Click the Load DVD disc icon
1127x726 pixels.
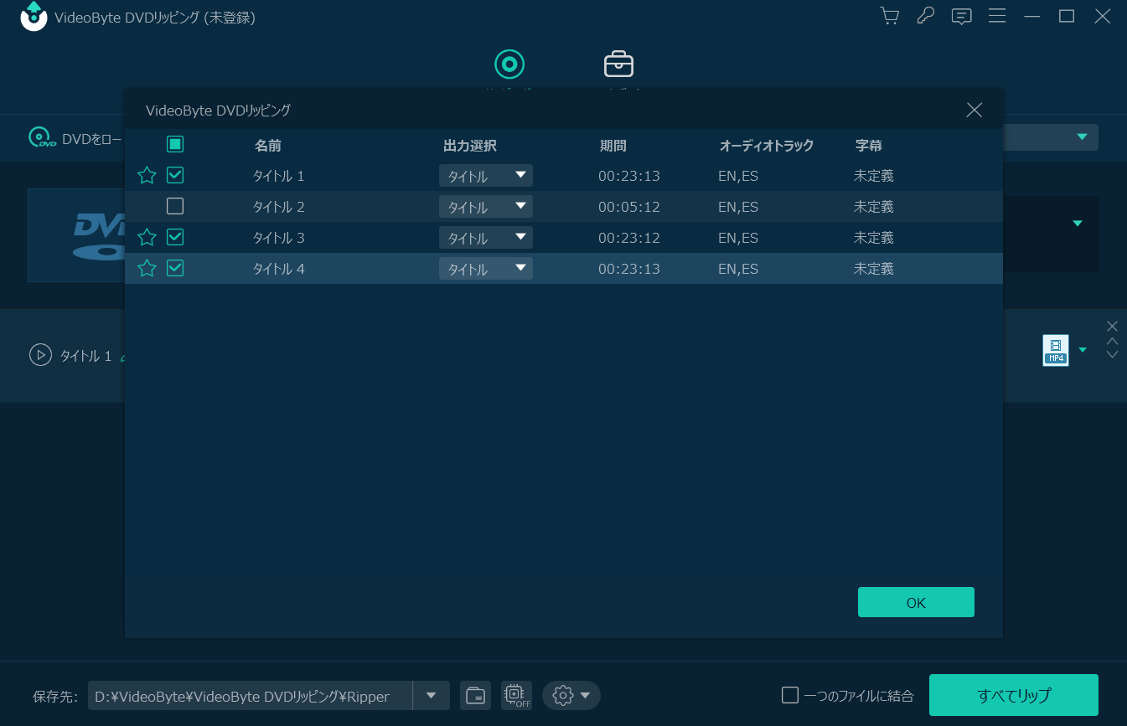coord(42,138)
